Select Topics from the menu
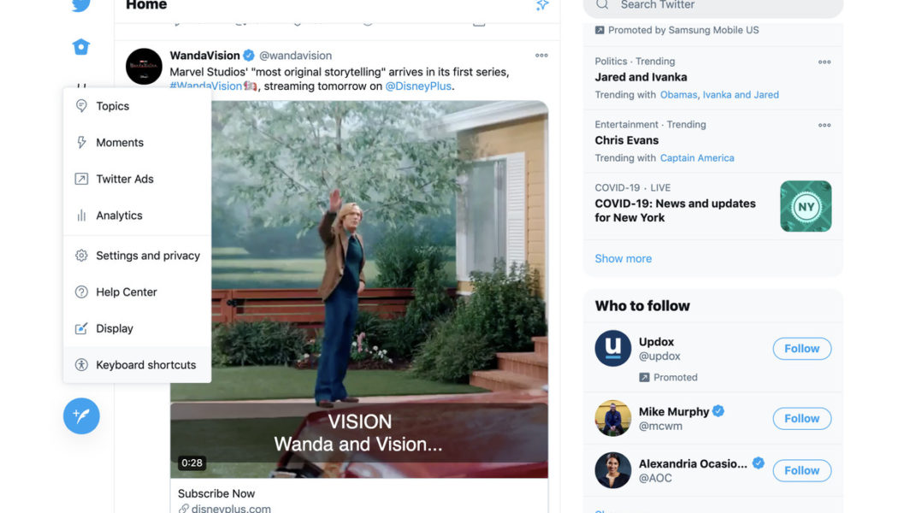This screenshot has height=513, width=898. coord(113,106)
